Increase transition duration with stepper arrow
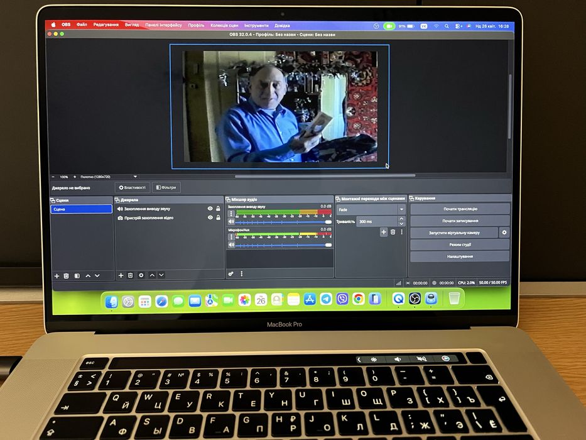Viewport: 586px width, 440px height. (x=401, y=219)
